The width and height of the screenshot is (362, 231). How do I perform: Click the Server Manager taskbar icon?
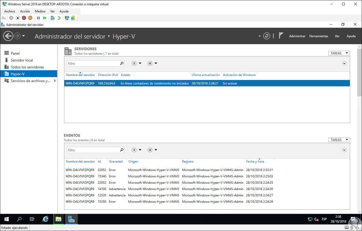click(x=71, y=219)
